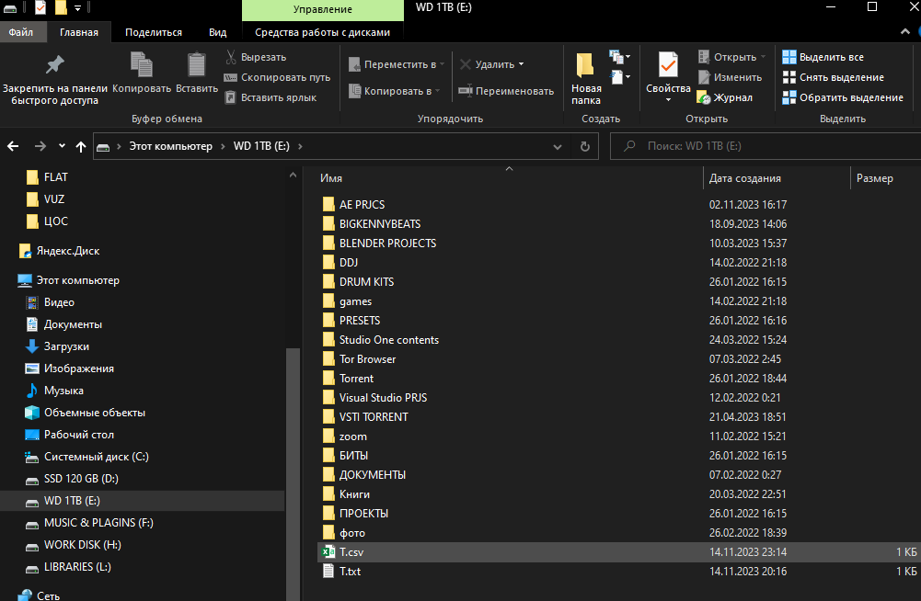The image size is (921, 601).
Task: Open the Переместить в dropdown
Action: [397, 64]
